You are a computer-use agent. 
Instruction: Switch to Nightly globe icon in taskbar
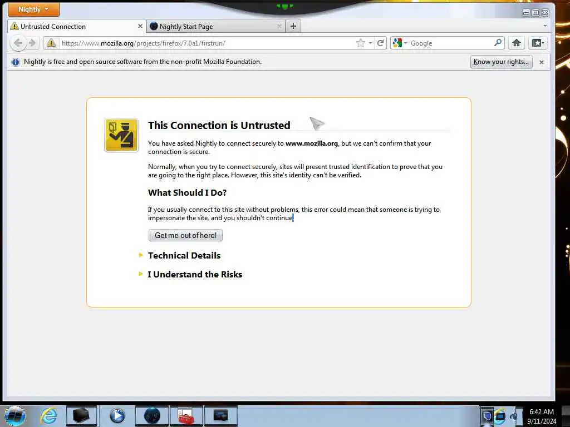tap(152, 416)
